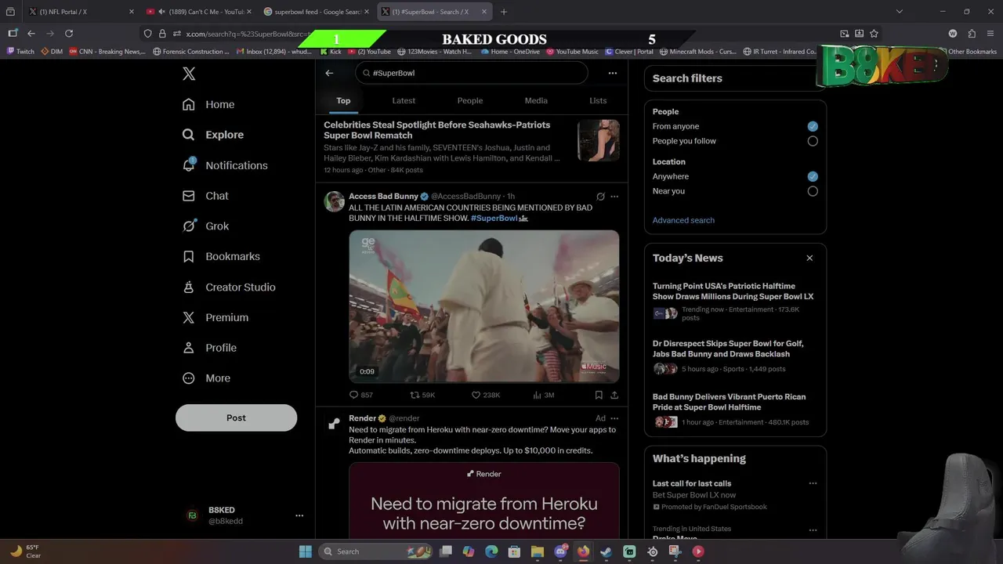Image resolution: width=1003 pixels, height=564 pixels.
Task: Repost the post with 59K reposts
Action: coord(422,395)
